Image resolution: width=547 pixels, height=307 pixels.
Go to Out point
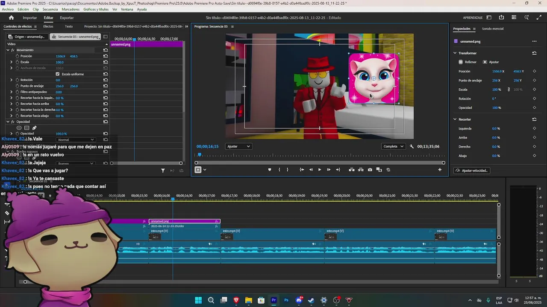[338, 170]
